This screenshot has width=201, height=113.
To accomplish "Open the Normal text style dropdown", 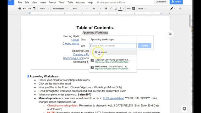I will 60,8.
